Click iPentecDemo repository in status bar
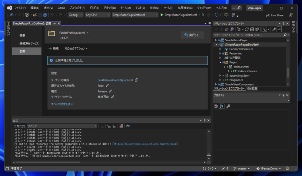 coord(268,168)
